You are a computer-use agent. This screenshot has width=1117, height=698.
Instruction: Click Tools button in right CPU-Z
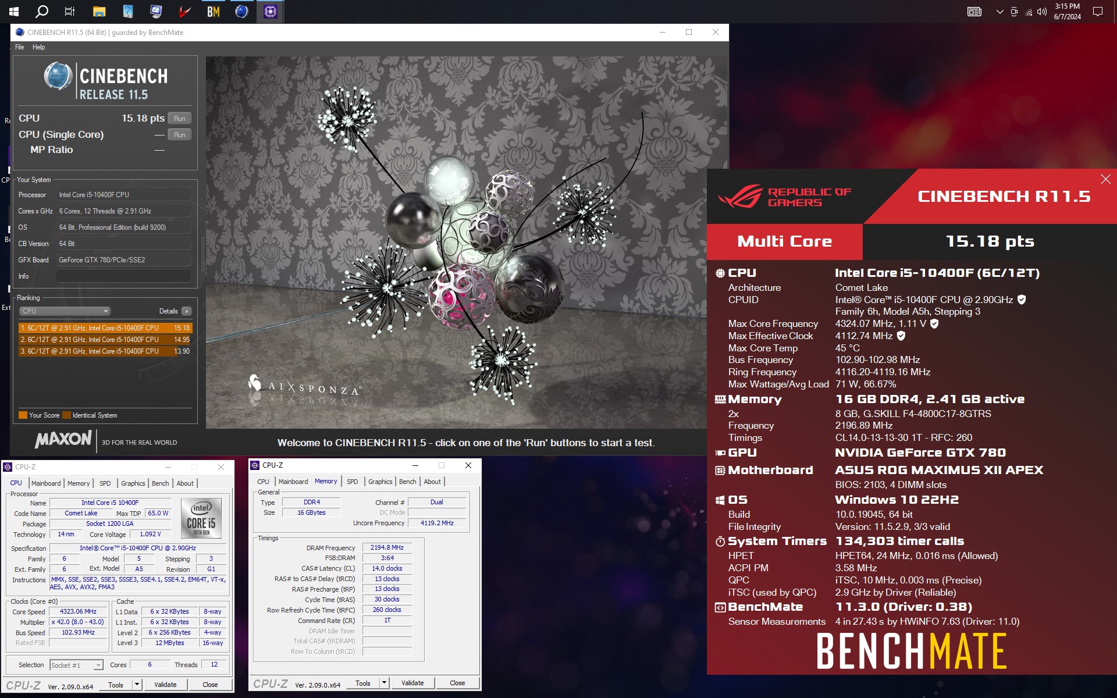(363, 683)
